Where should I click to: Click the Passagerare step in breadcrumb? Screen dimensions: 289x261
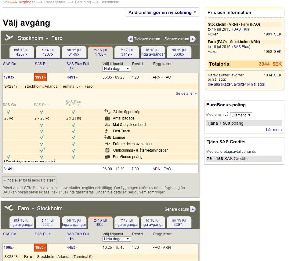[x=55, y=2]
